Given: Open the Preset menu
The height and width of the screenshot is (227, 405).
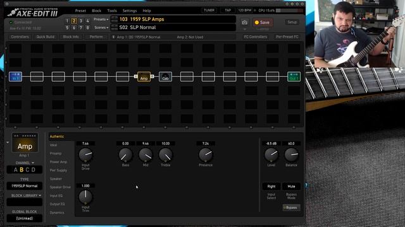Looking at the screenshot, I should (80, 11).
